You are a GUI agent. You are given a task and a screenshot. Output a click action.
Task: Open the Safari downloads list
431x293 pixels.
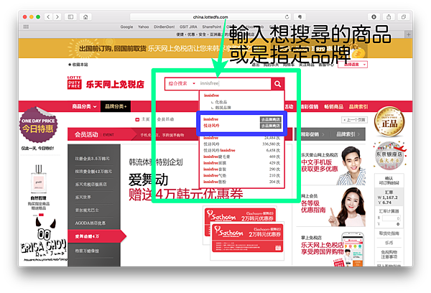(374, 17)
